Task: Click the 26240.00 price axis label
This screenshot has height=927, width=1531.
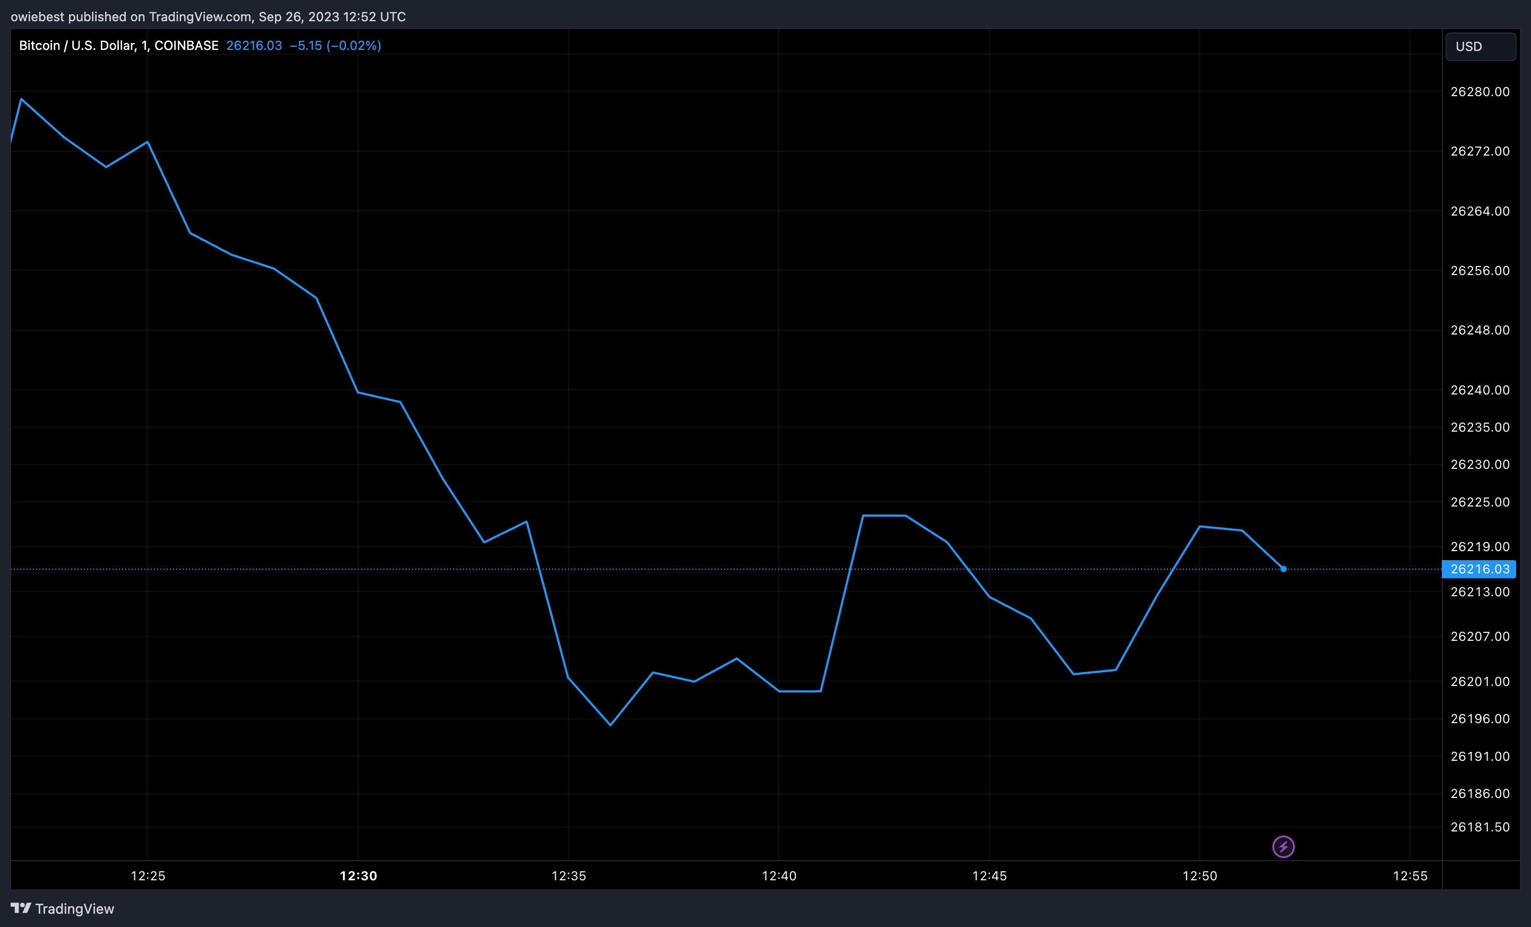Action: pos(1480,390)
